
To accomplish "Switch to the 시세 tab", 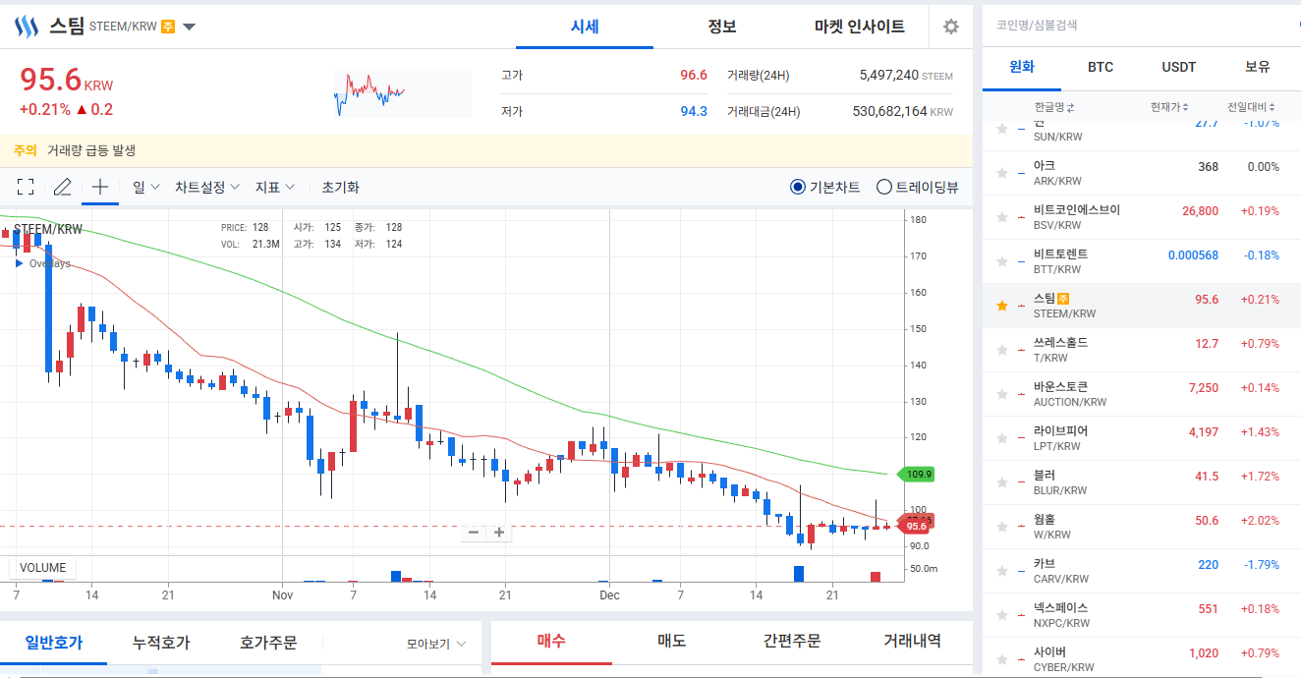I will tap(585, 27).
